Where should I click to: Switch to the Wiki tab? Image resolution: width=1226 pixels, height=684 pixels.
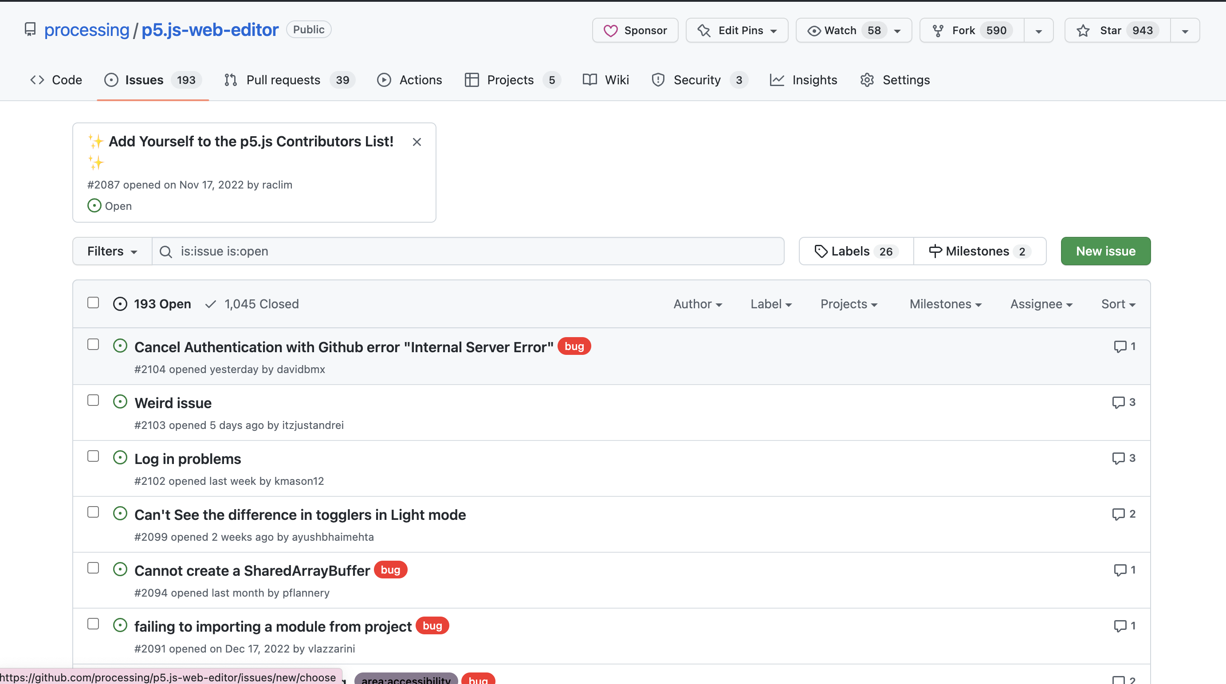(x=606, y=80)
